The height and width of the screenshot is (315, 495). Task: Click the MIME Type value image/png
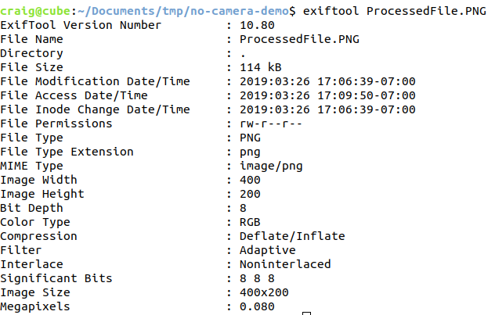[271, 166]
